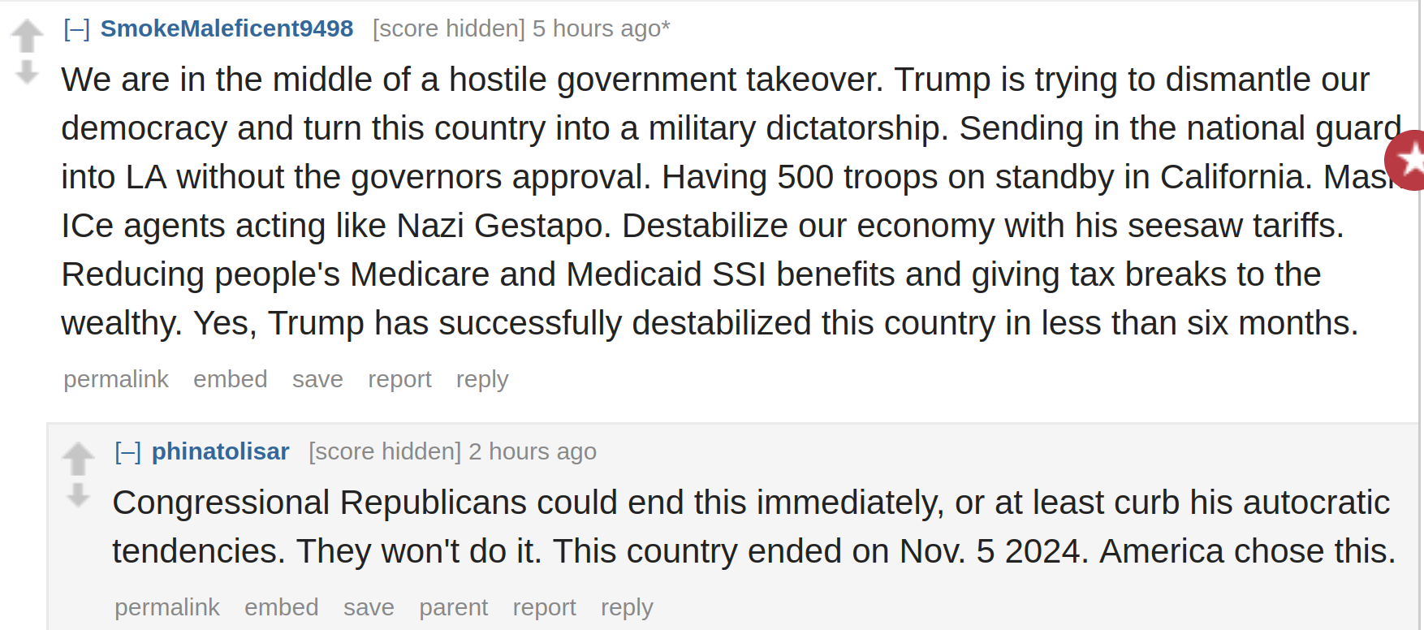Viewport: 1424px width, 630px height.
Task: Downvote phinatolisar's reply
Action: pyautogui.click(x=78, y=495)
